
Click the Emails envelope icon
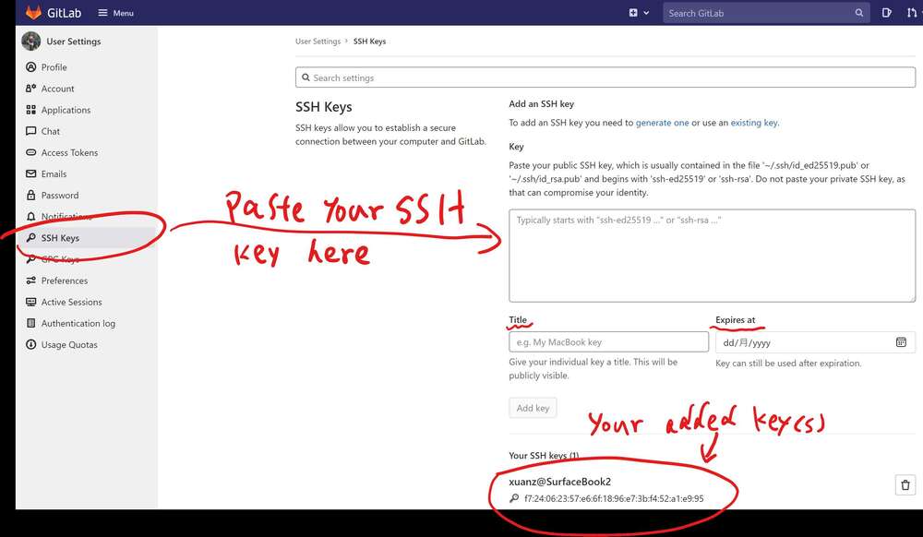31,174
